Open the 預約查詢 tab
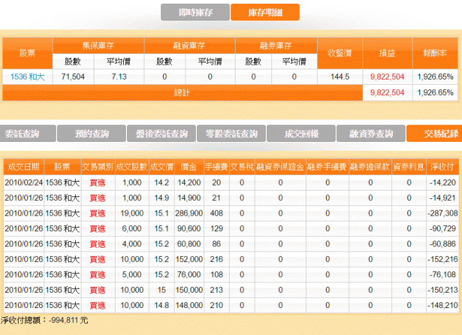The image size is (462, 335). 92,133
